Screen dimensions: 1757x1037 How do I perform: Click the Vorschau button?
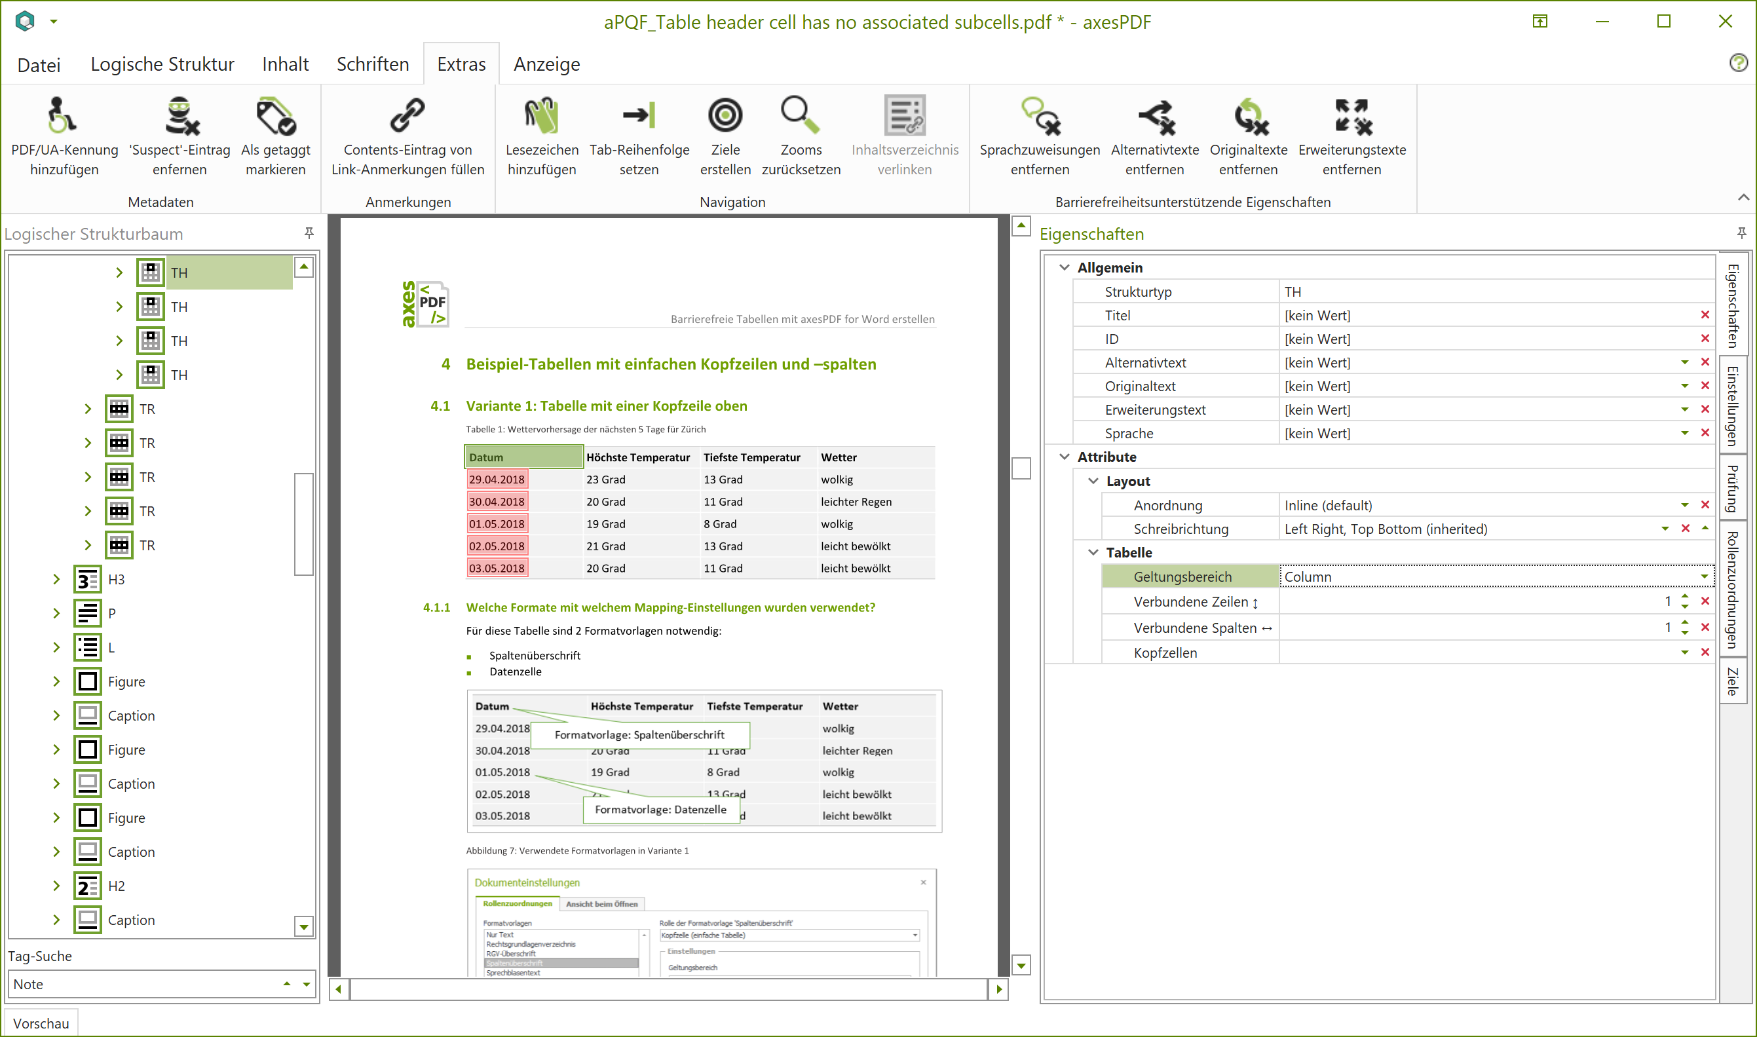41,1024
